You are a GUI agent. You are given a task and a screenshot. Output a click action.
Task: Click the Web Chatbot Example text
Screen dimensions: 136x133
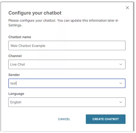(28, 46)
